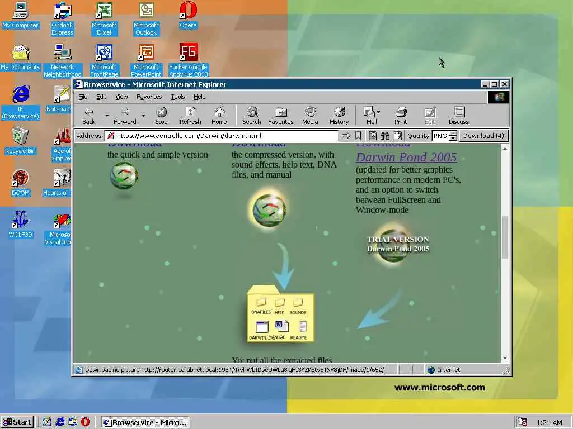Image resolution: width=573 pixels, height=429 pixels.
Task: Click the page scrollbar down arrow
Action: pyautogui.click(x=505, y=358)
